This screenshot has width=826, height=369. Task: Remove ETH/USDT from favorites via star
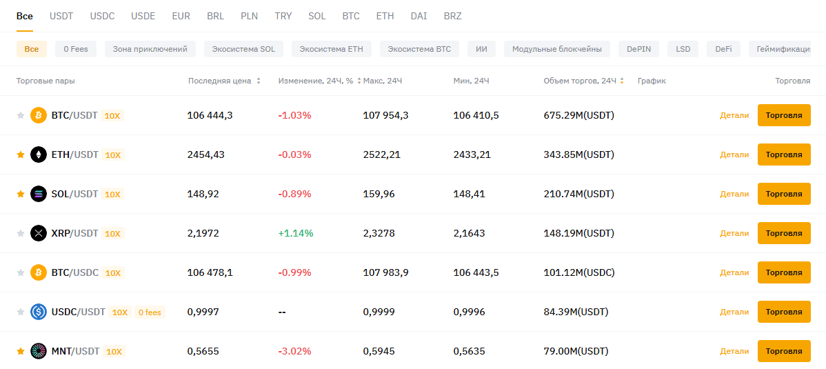click(21, 154)
